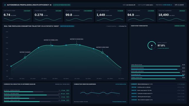Click the Turbo Trim Actuation progress bar
Image resolution: width=189 pixels, height=106 pixels.
(x=158, y=66)
